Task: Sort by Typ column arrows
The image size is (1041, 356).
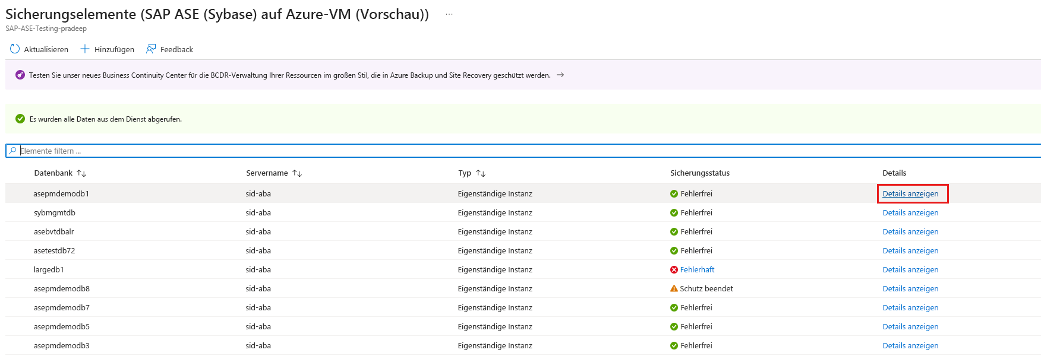Action: pyautogui.click(x=481, y=173)
